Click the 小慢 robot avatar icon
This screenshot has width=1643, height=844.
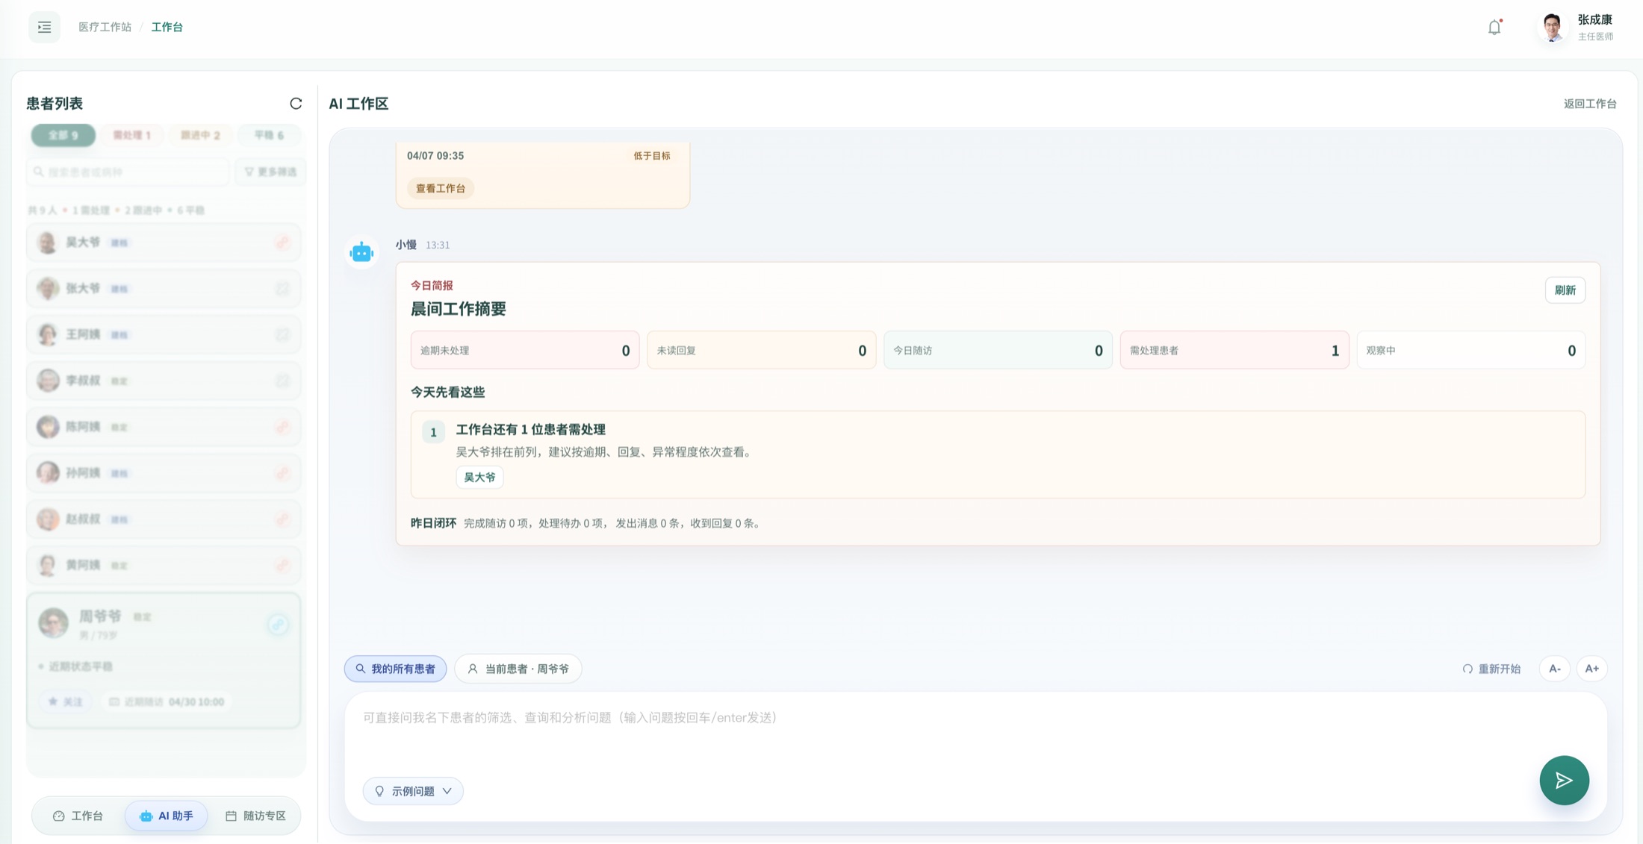[x=361, y=253]
